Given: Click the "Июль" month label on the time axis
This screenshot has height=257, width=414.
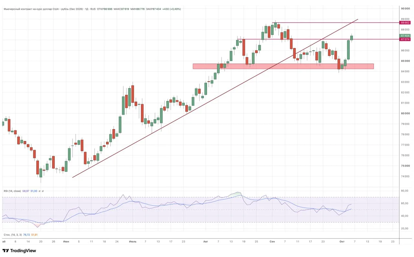Looking at the screenshot, I should [x=133, y=241].
